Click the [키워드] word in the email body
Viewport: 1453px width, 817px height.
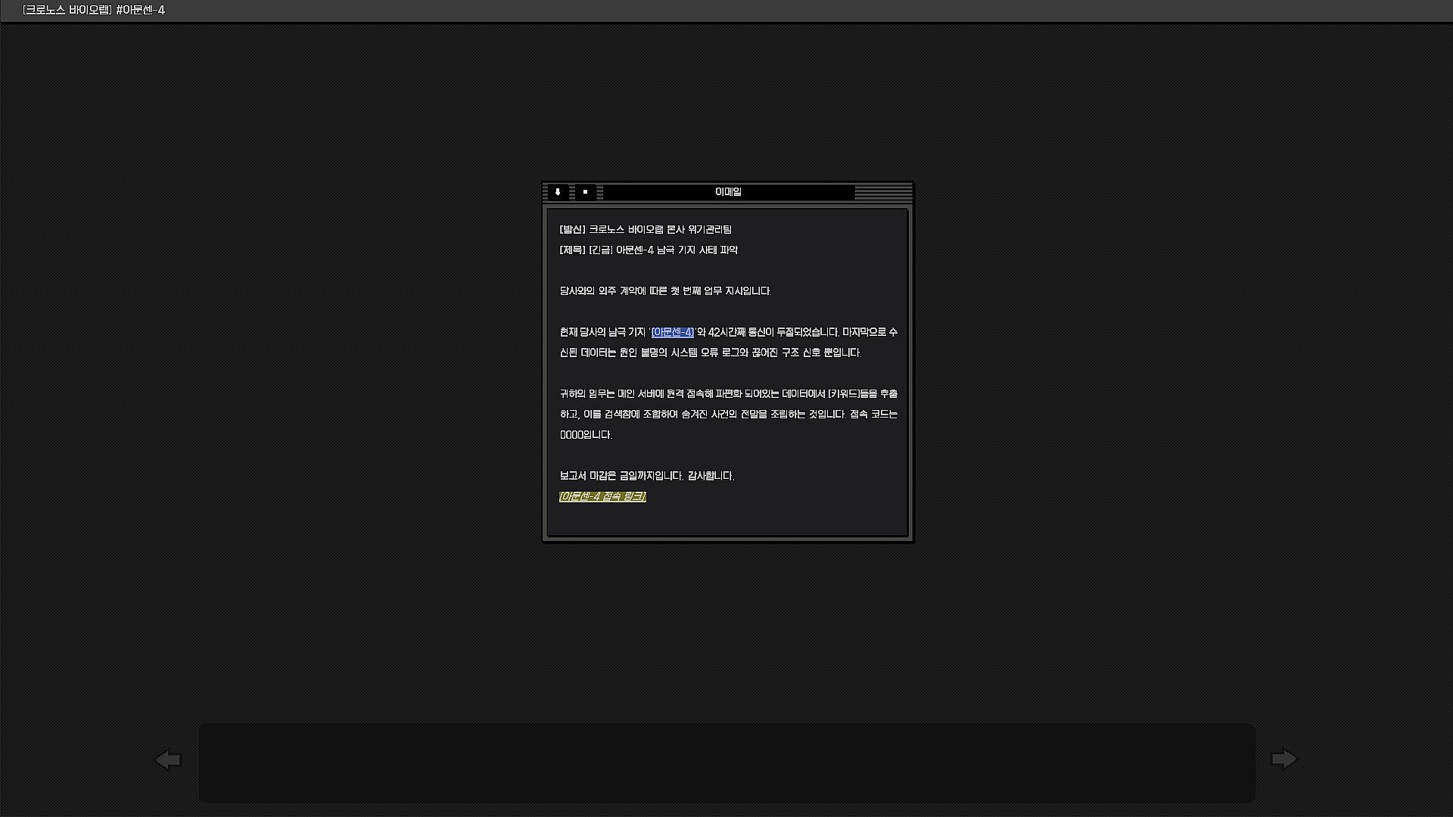click(x=844, y=393)
